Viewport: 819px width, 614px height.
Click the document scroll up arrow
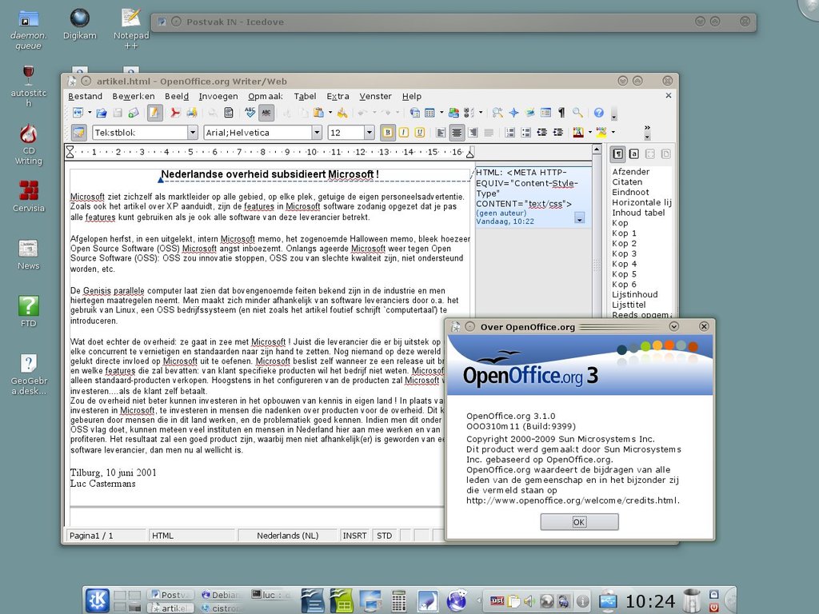coord(597,150)
